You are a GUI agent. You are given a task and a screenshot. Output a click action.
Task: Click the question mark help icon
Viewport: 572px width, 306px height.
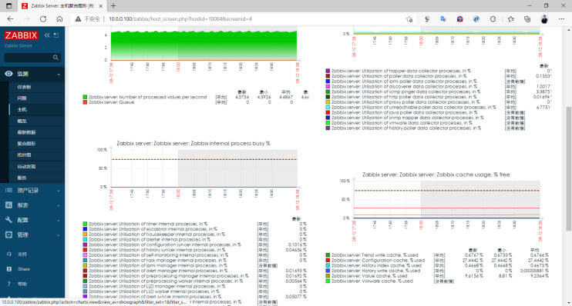pos(9,284)
